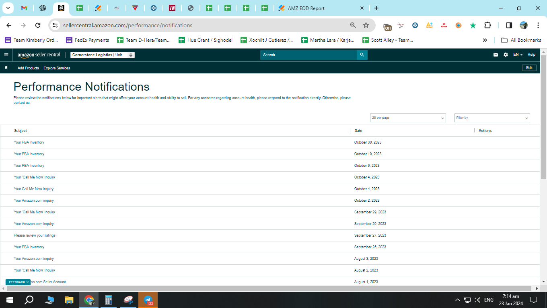Expand the 25 per page dropdown
547x308 pixels.
[408, 118]
